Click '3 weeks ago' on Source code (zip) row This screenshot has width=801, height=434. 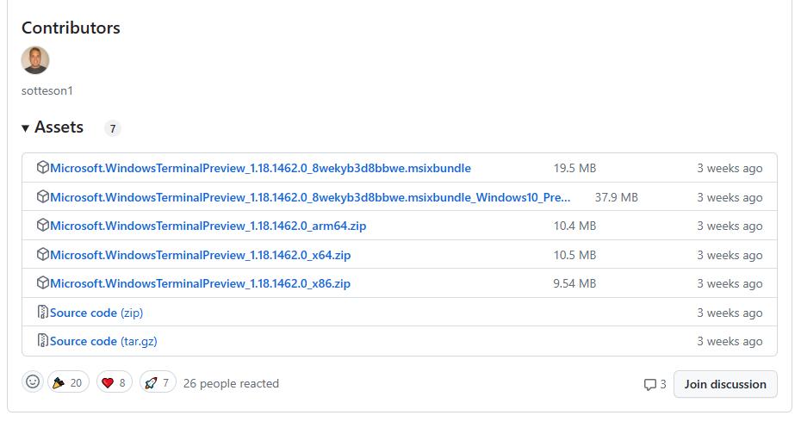point(730,313)
